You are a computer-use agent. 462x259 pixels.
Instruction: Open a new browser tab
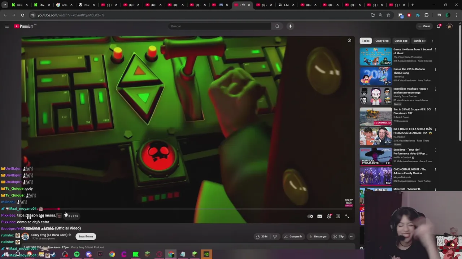(413, 5)
